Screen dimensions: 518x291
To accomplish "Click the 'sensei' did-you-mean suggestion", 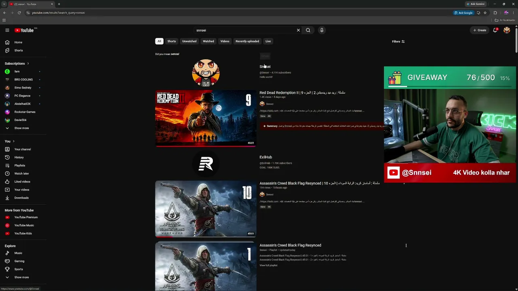I will (x=175, y=54).
